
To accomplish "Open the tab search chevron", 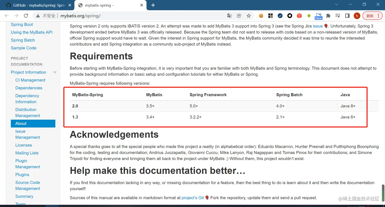I will tap(337, 5).
